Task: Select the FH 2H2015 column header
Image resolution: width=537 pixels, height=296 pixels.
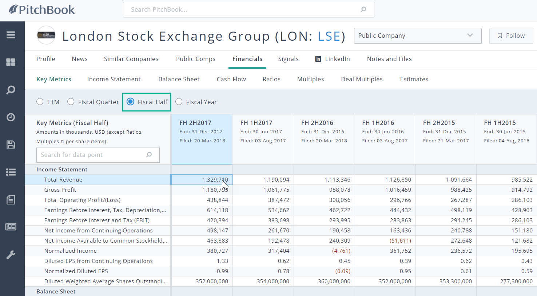Action: [x=446, y=139]
